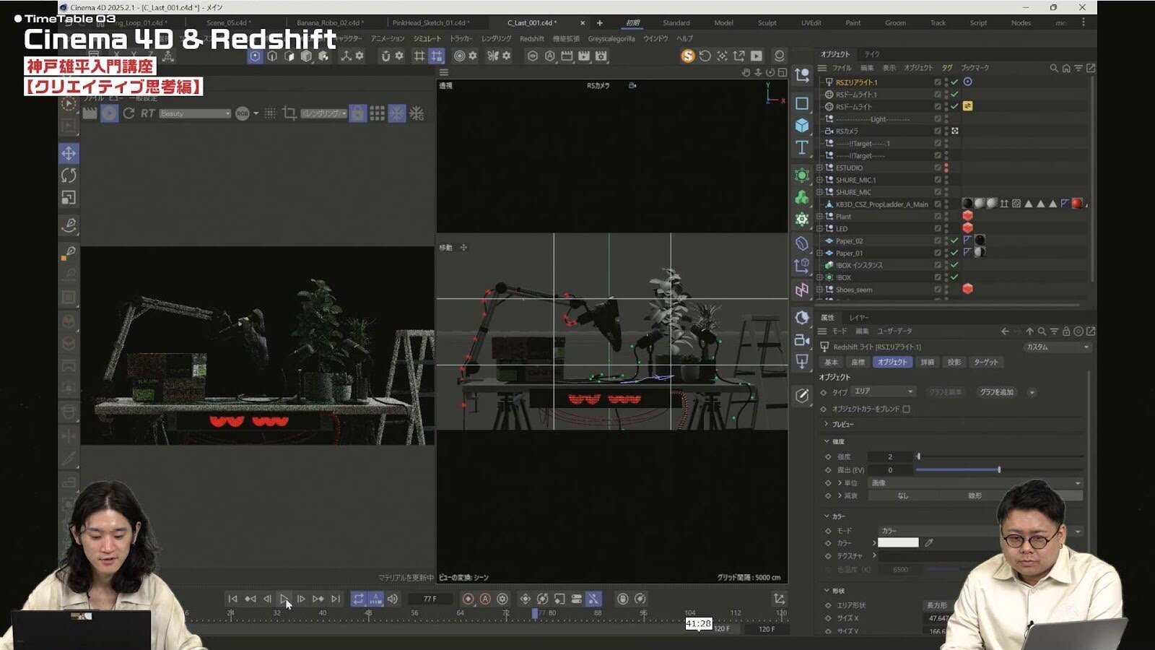
Task: Click the Text spline tool icon
Action: pos(802,148)
